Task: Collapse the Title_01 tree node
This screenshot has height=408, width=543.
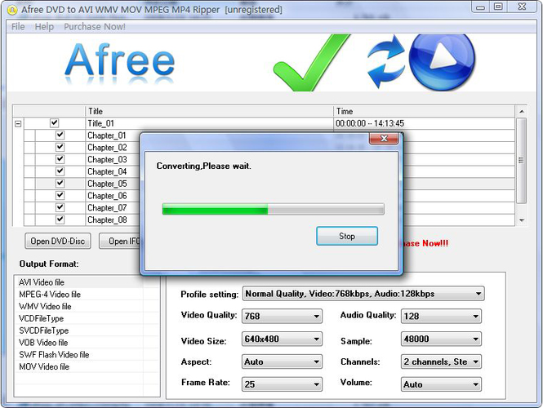Action: (18, 123)
